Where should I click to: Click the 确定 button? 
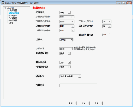pos(71,103)
